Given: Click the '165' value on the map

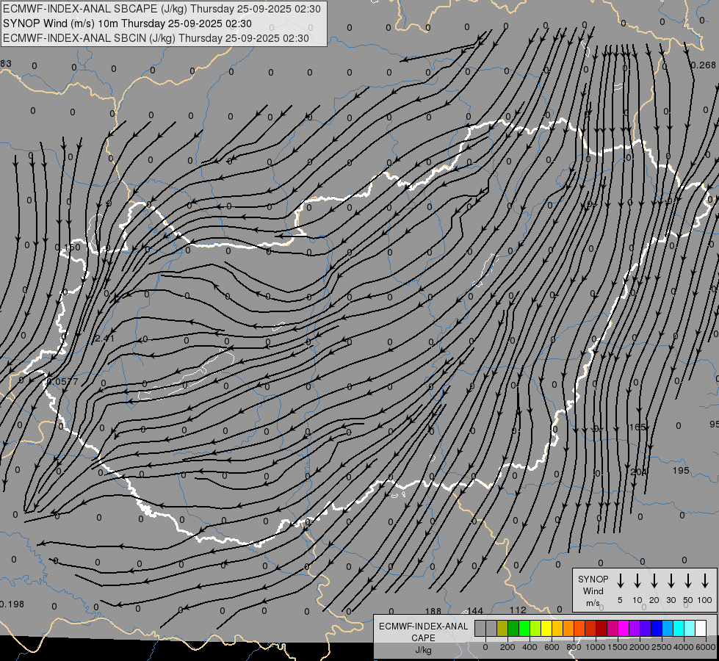Looking at the screenshot, I should [637, 427].
